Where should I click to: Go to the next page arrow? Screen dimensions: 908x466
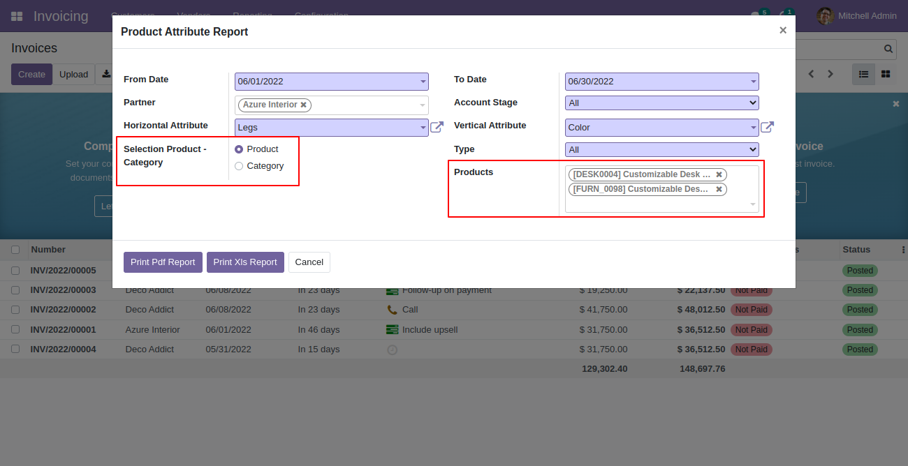830,74
